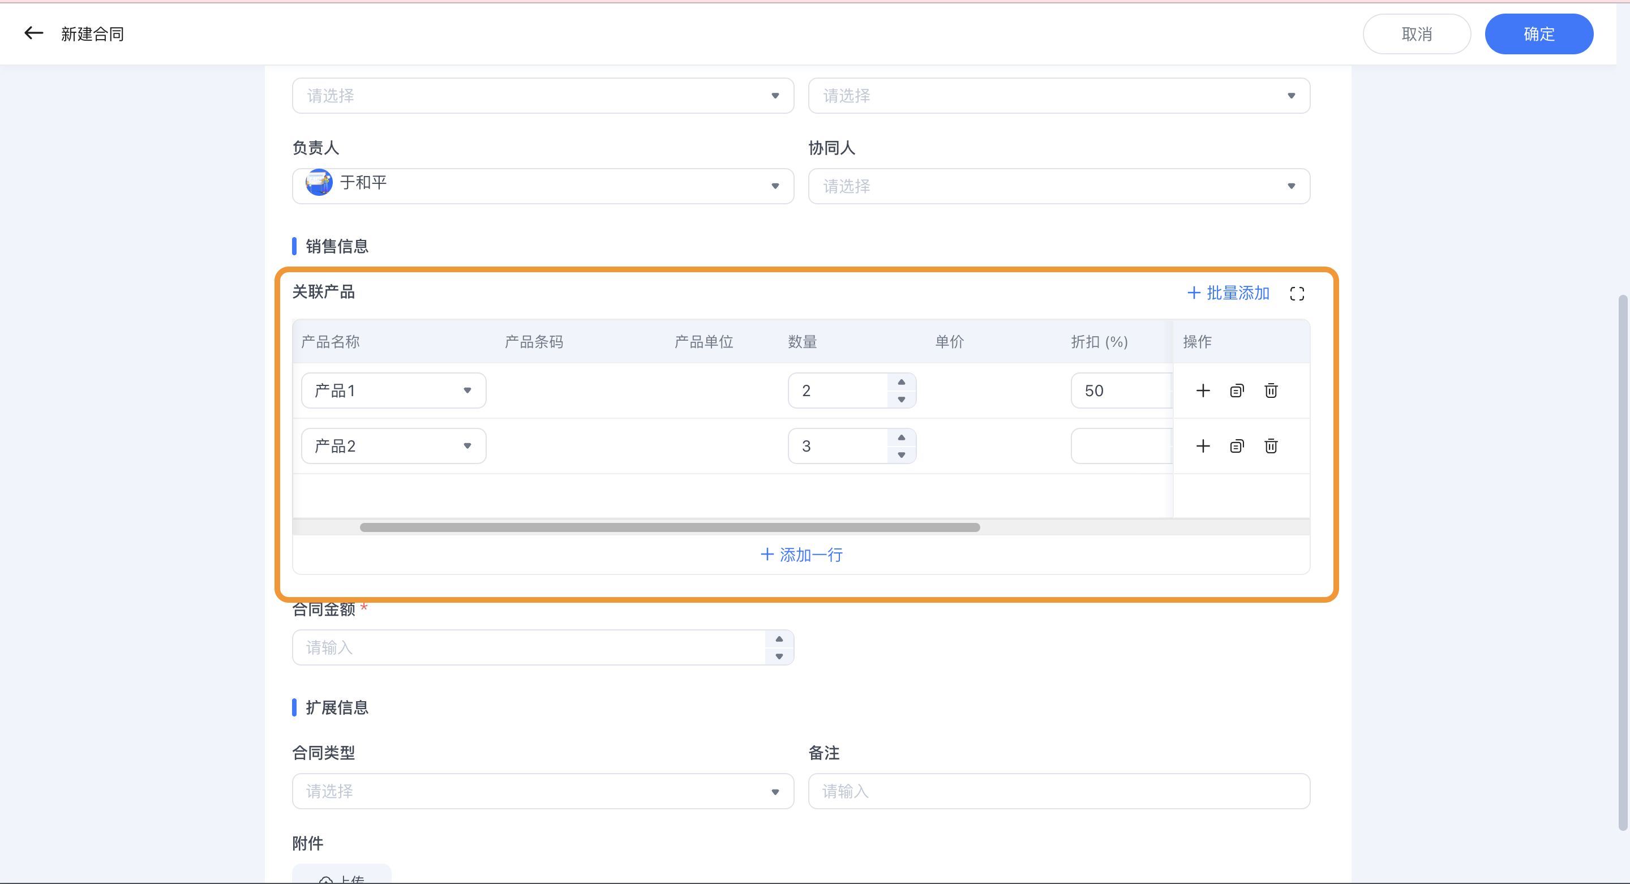Add a row after 产品1 with plus icon

click(1203, 390)
